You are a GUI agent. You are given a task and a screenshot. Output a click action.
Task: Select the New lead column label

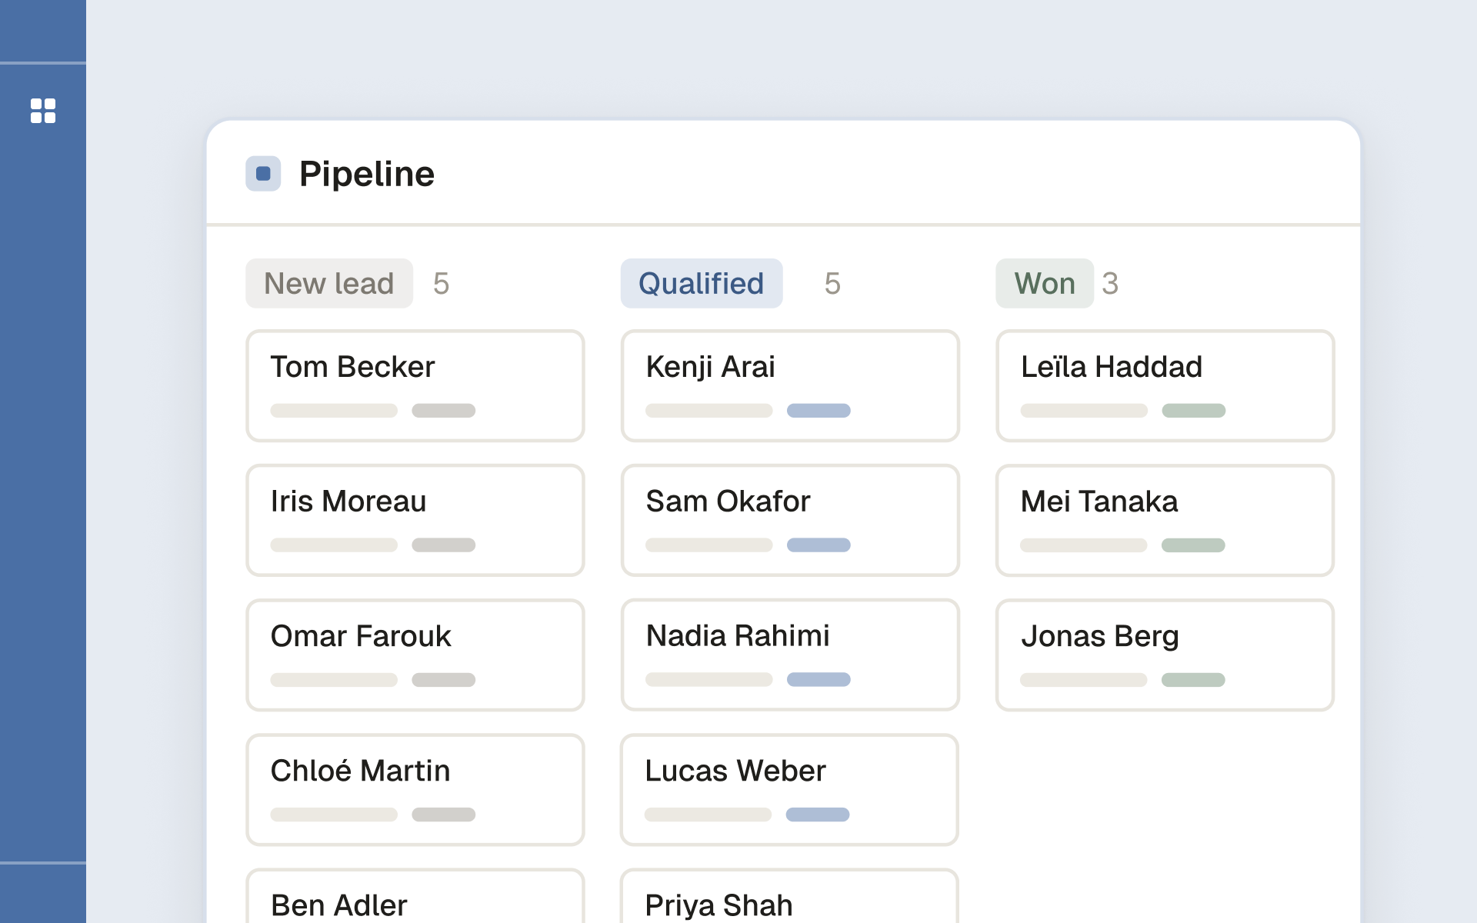[329, 284]
